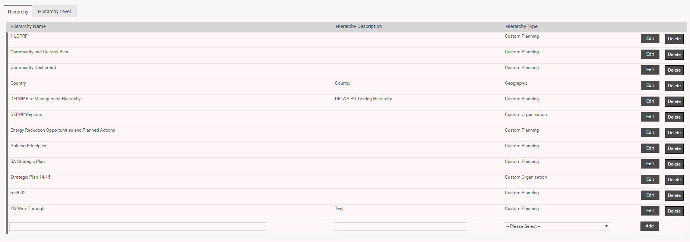Select test002 'Custom Planning' type cell
The width and height of the screenshot is (690, 242).
522,193
